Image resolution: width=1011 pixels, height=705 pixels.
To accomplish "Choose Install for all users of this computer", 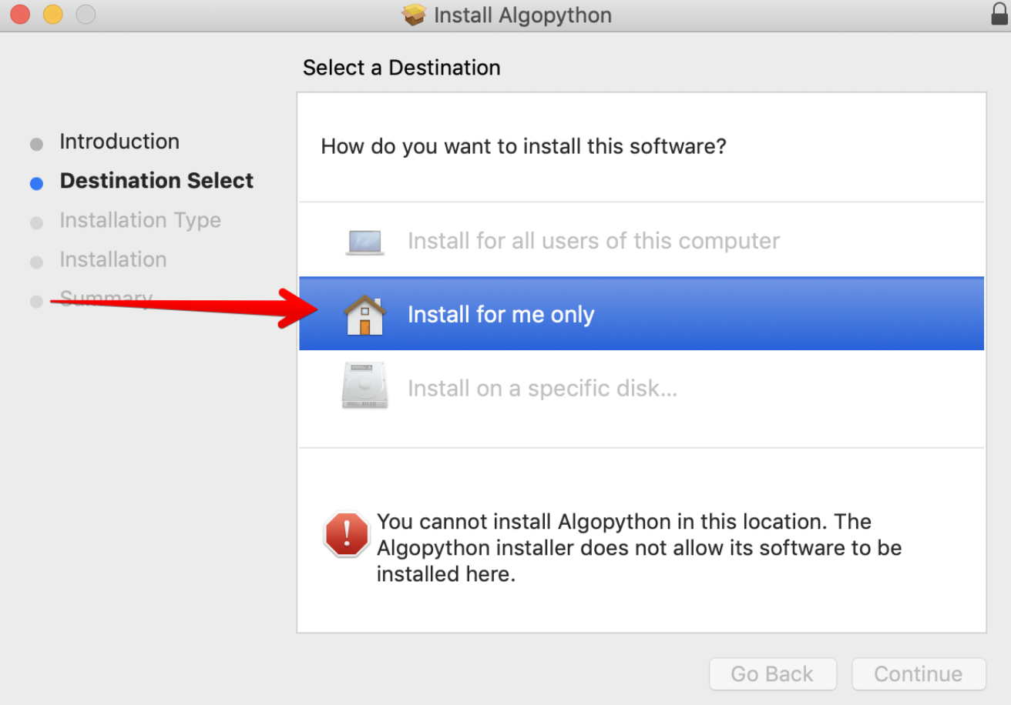I will pos(593,242).
